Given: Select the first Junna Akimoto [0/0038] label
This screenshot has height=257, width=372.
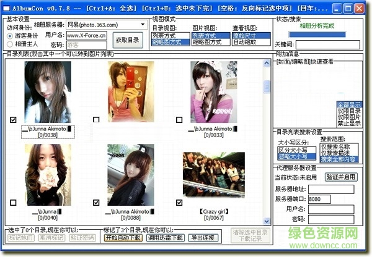Looking at the screenshot, I should 48,132.
